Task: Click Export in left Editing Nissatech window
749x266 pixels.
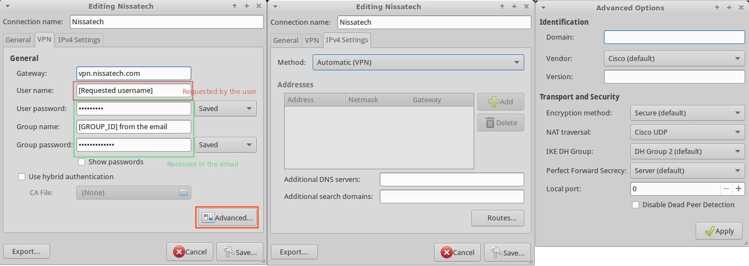Action: point(26,252)
